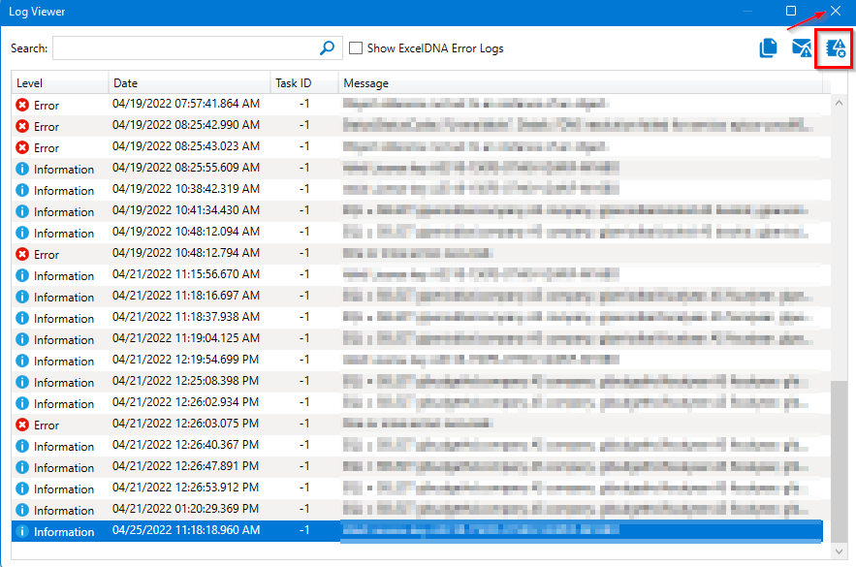Image resolution: width=856 pixels, height=567 pixels.
Task: Click info icon of 08:25:55.609 AM row
Action: pyautogui.click(x=22, y=169)
